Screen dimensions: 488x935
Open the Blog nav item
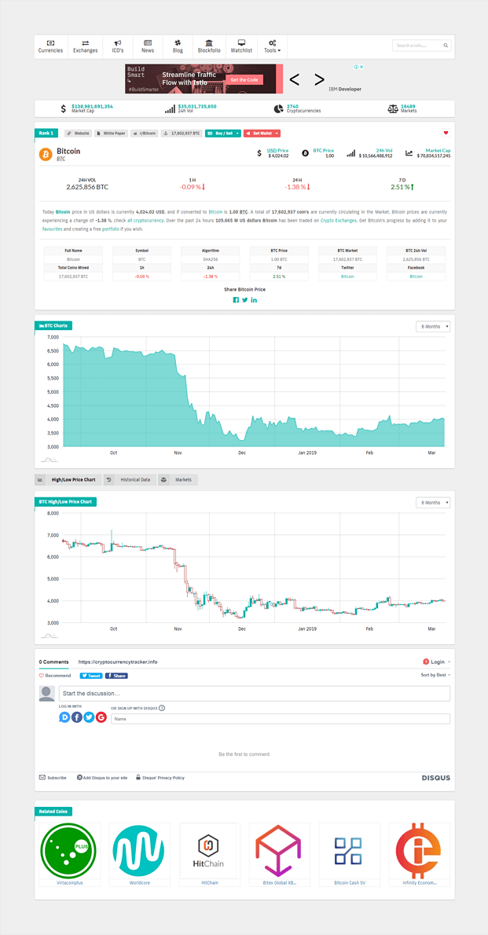(x=178, y=46)
